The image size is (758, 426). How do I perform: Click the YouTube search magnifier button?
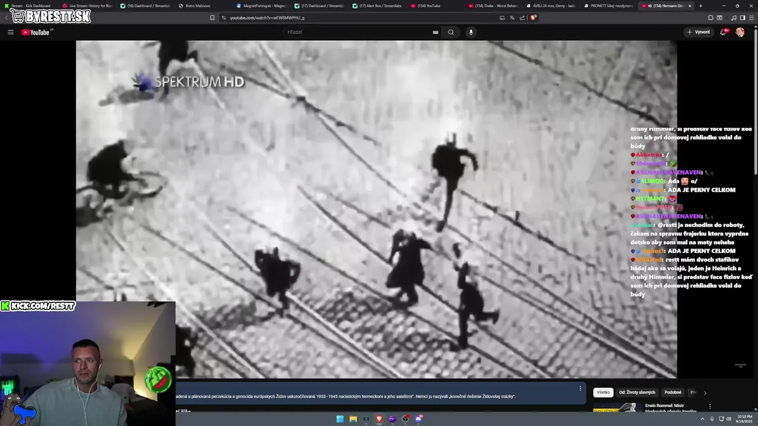451,32
